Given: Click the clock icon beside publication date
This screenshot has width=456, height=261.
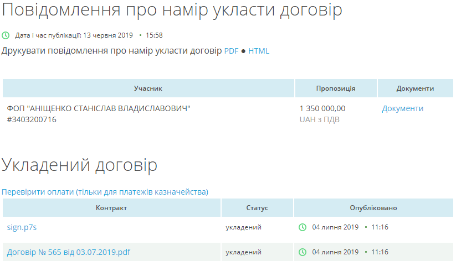Looking at the screenshot, I should click(x=6, y=35).
